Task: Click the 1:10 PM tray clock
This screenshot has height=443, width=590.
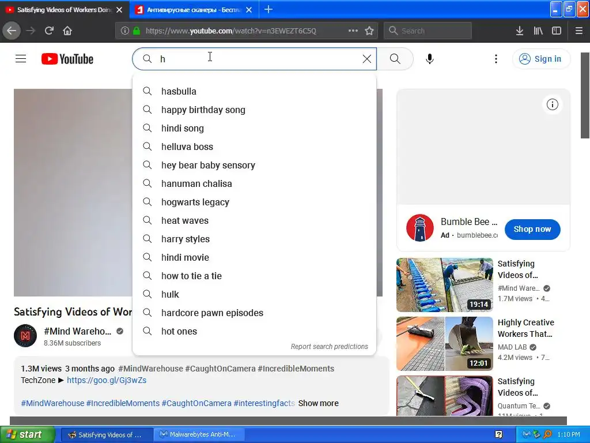Action: click(x=569, y=434)
